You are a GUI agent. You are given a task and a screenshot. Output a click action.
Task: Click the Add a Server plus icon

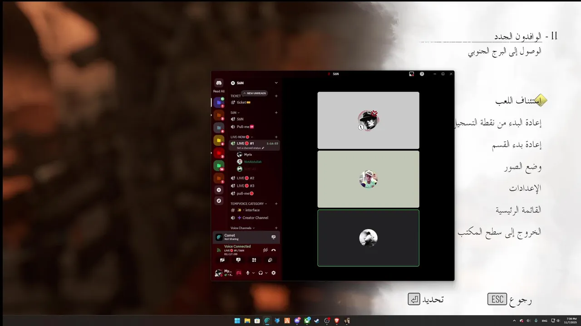pos(219,190)
